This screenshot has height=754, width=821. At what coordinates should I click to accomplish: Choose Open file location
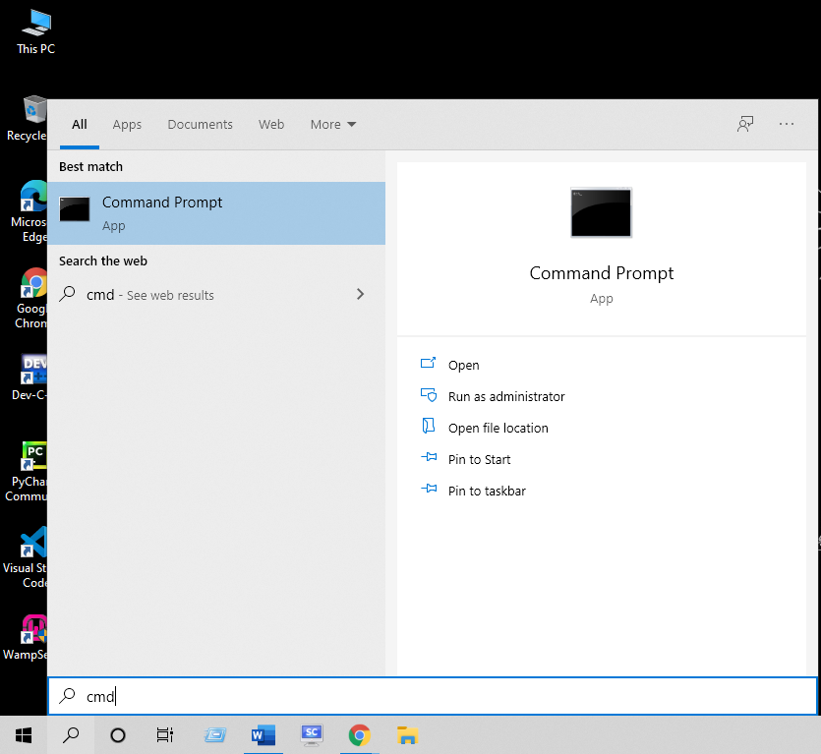pos(498,428)
